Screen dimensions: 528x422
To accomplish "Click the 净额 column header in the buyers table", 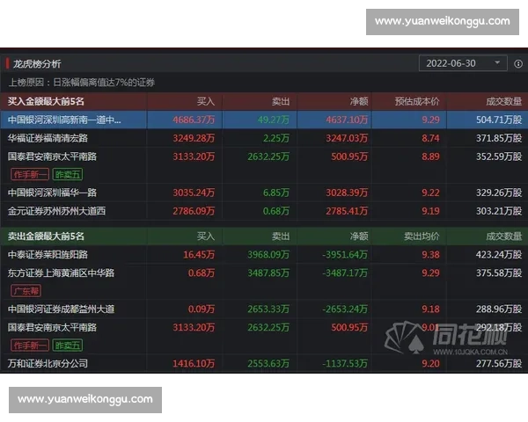I will pos(359,101).
